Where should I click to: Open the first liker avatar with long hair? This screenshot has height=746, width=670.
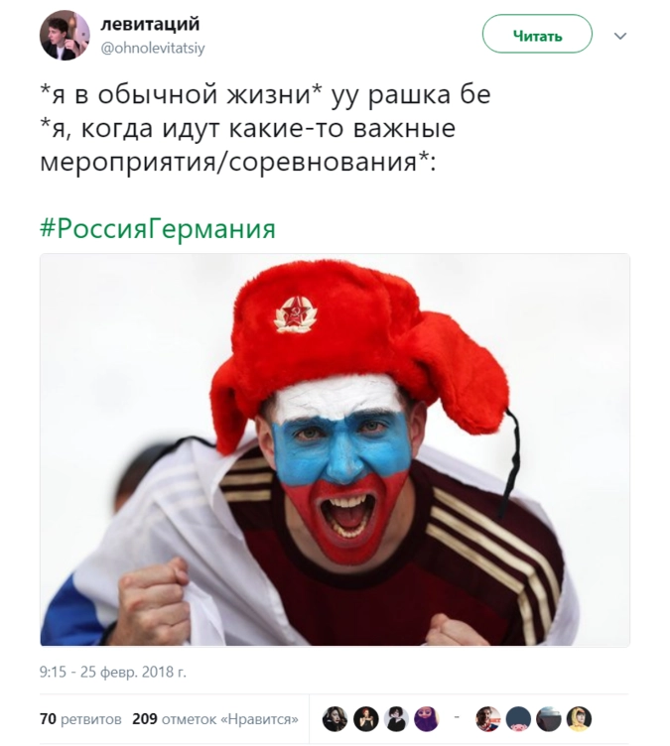[335, 718]
